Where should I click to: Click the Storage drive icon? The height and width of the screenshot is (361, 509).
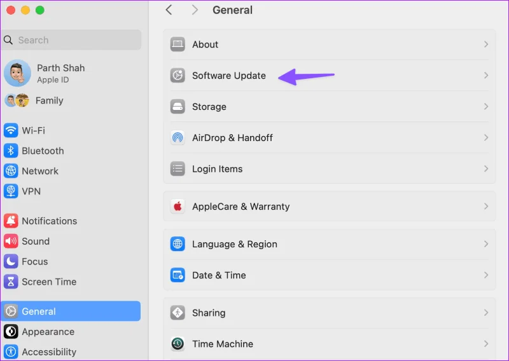tap(178, 107)
